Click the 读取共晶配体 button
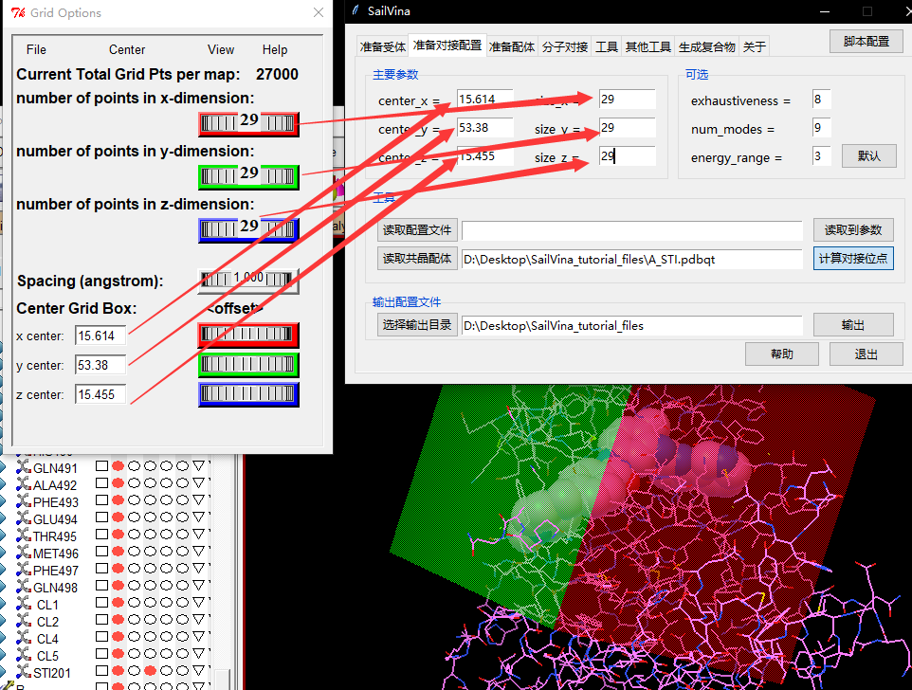The image size is (912, 690). 417,259
